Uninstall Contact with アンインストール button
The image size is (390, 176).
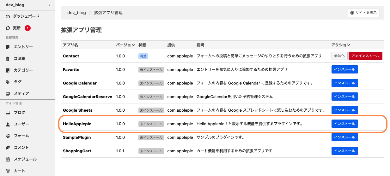click(x=365, y=56)
